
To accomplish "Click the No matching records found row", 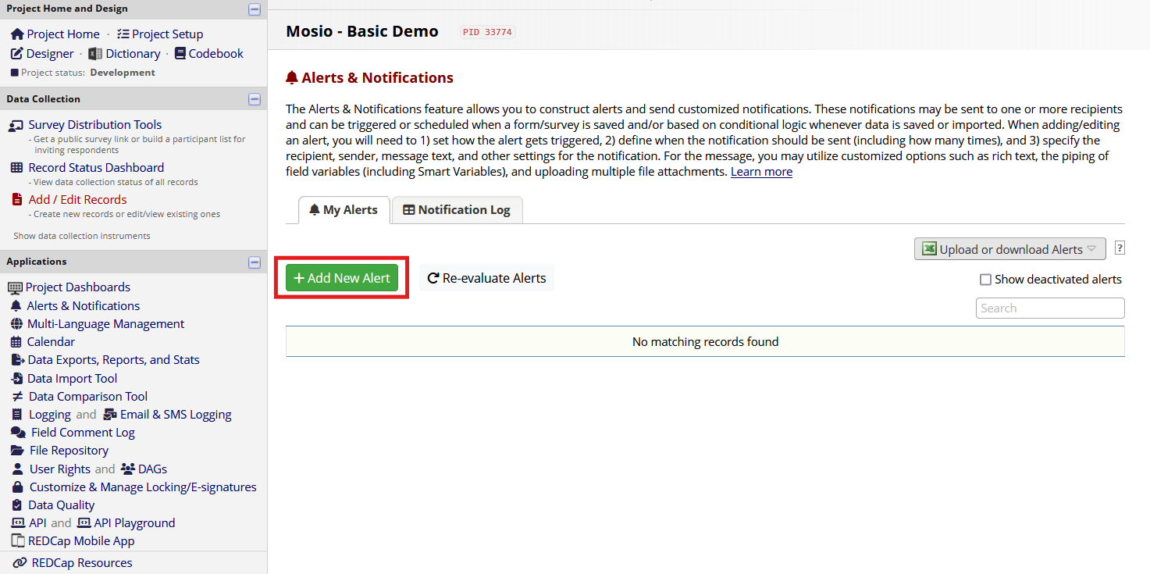I will tap(705, 341).
